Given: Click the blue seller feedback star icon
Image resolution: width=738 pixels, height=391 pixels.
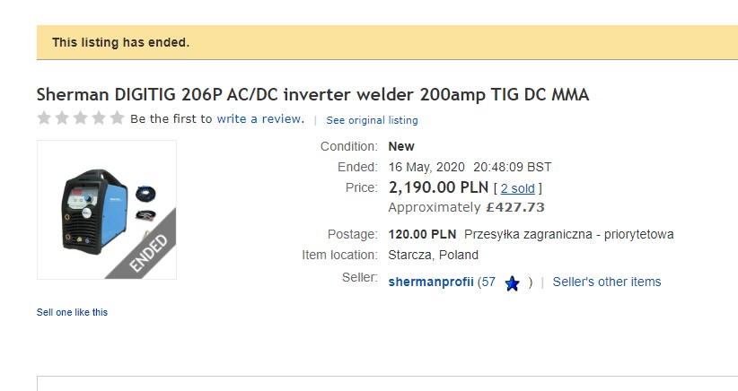Looking at the screenshot, I should pyautogui.click(x=512, y=283).
